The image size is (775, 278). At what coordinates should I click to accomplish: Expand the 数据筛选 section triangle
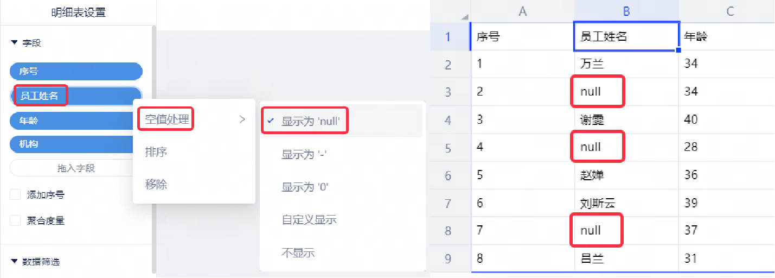14,262
